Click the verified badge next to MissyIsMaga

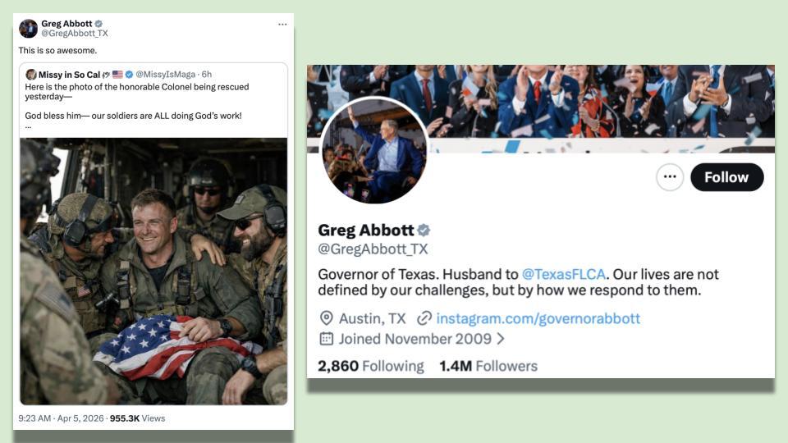129,75
